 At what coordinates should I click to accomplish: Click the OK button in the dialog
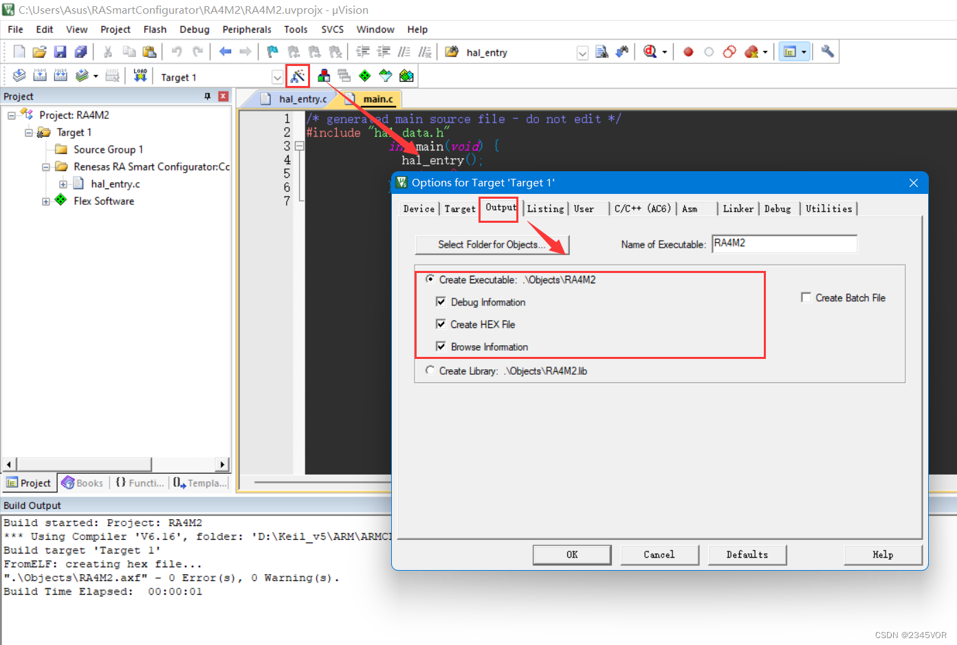(x=572, y=555)
